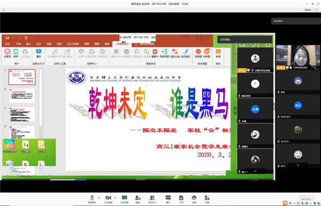The width and height of the screenshot is (321, 206).
Task: Open the documents icon in meeting toolbar
Action: coord(181,199)
